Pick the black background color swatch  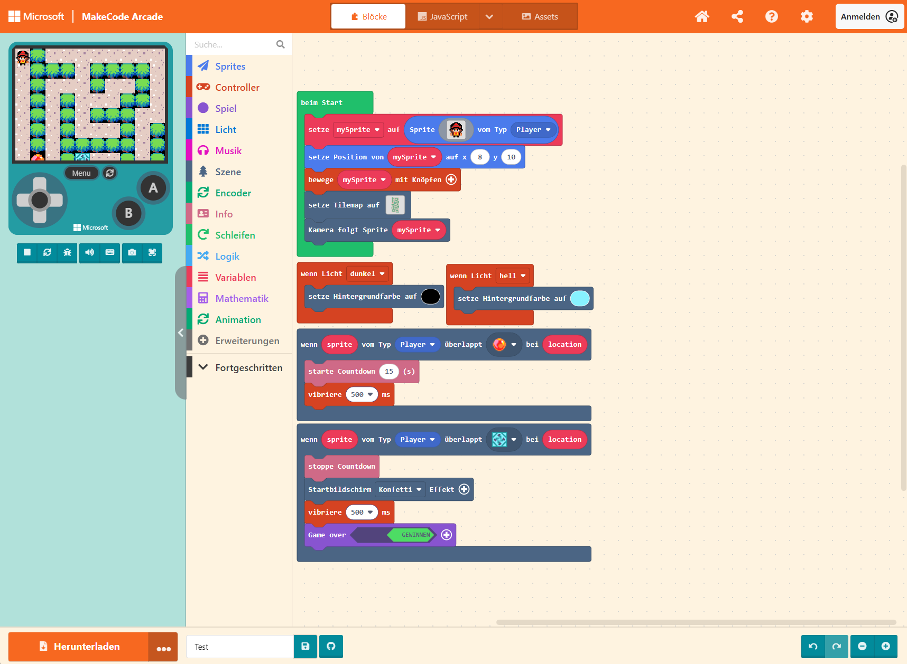pyautogui.click(x=430, y=297)
